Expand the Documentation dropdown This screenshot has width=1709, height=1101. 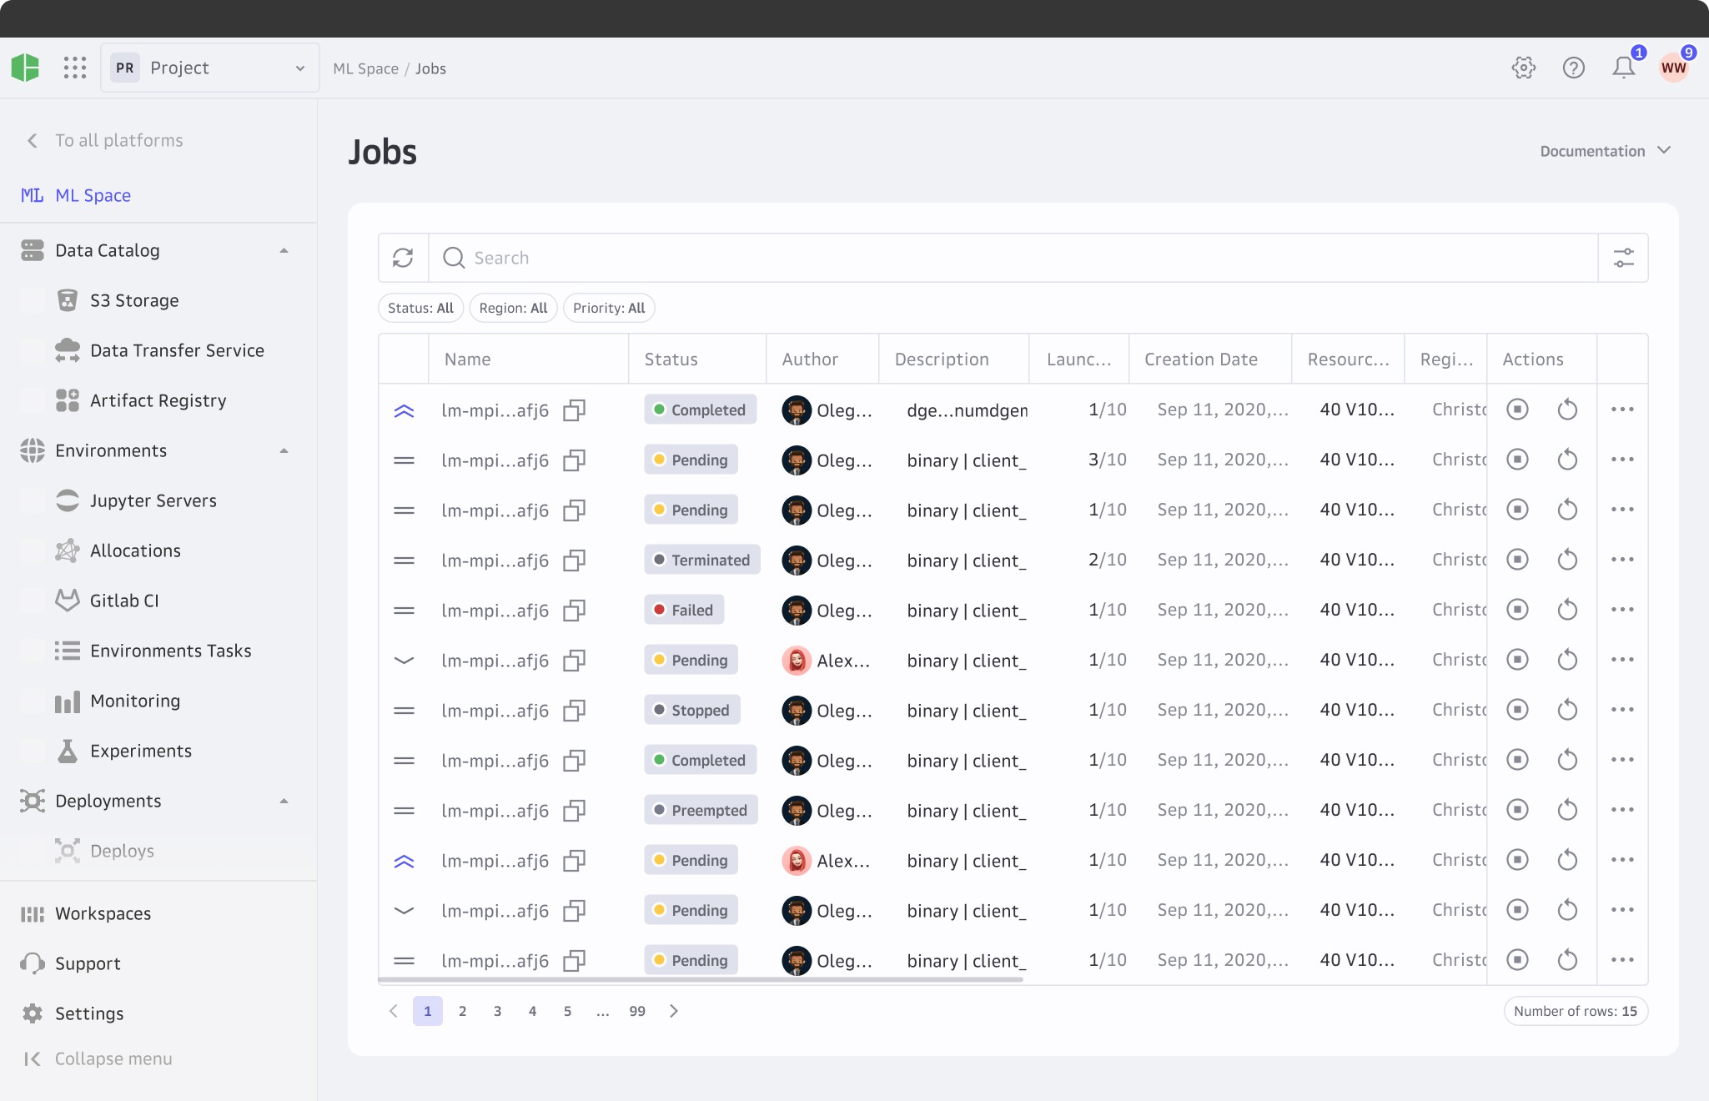[x=1606, y=151]
